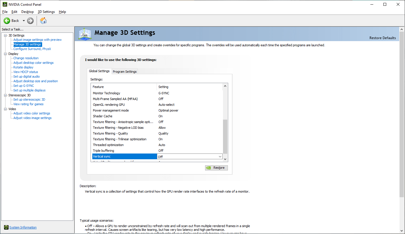Open Set up G-SYNC page
This screenshot has height=234, width=405.
pos(24,86)
